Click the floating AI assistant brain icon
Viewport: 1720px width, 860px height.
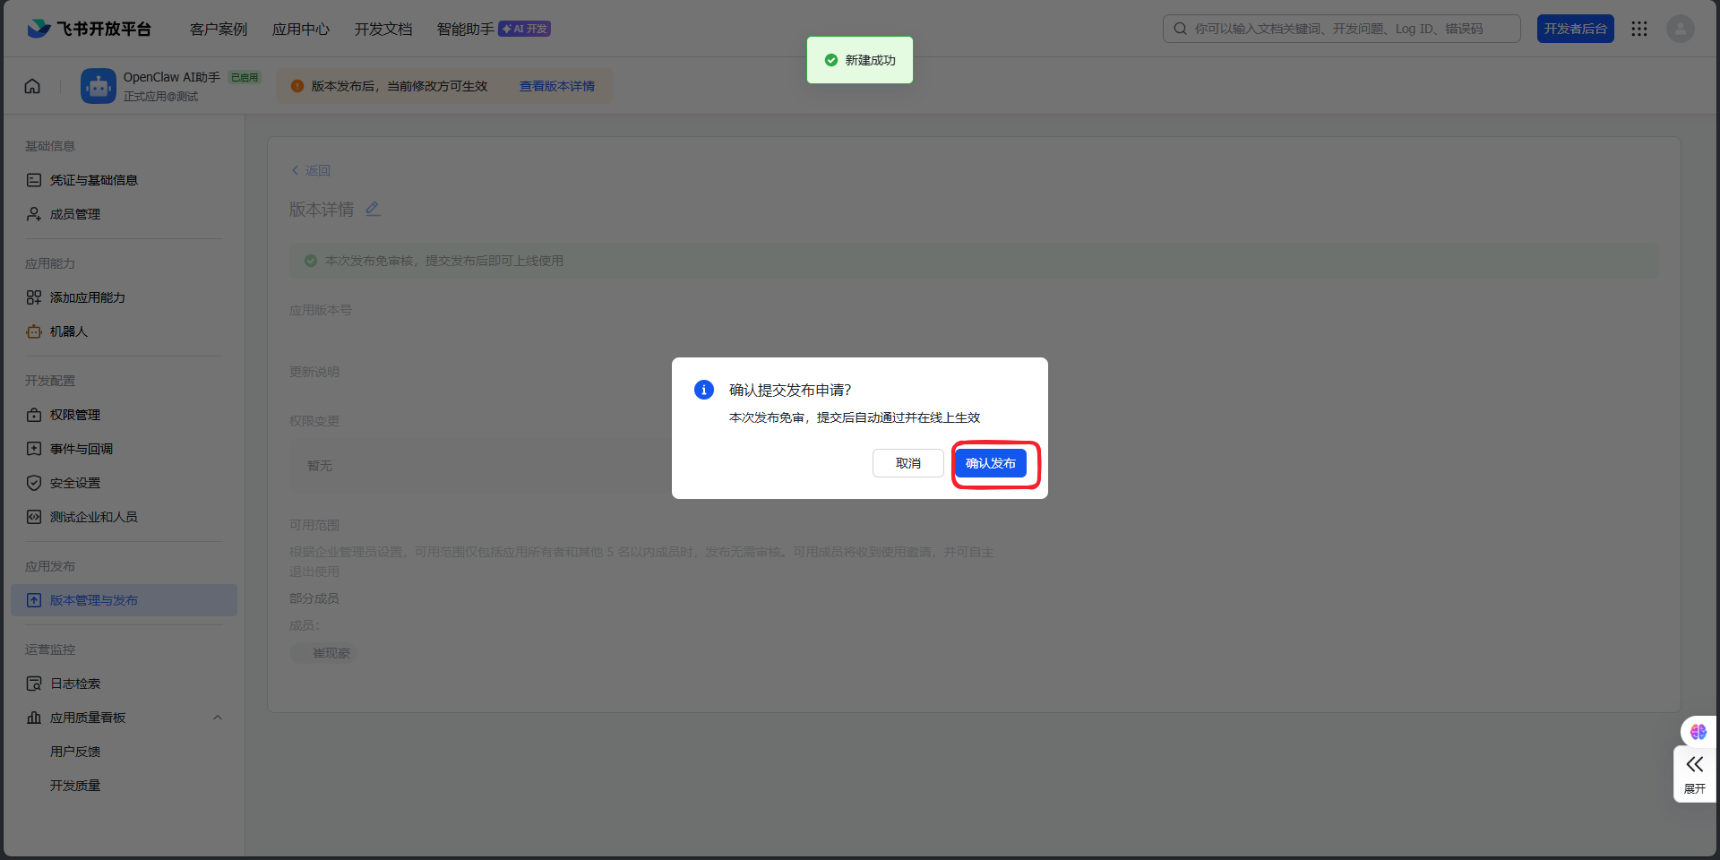[1698, 732]
